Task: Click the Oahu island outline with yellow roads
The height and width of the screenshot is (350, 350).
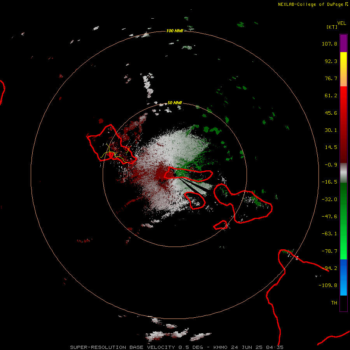Action: click(x=111, y=145)
